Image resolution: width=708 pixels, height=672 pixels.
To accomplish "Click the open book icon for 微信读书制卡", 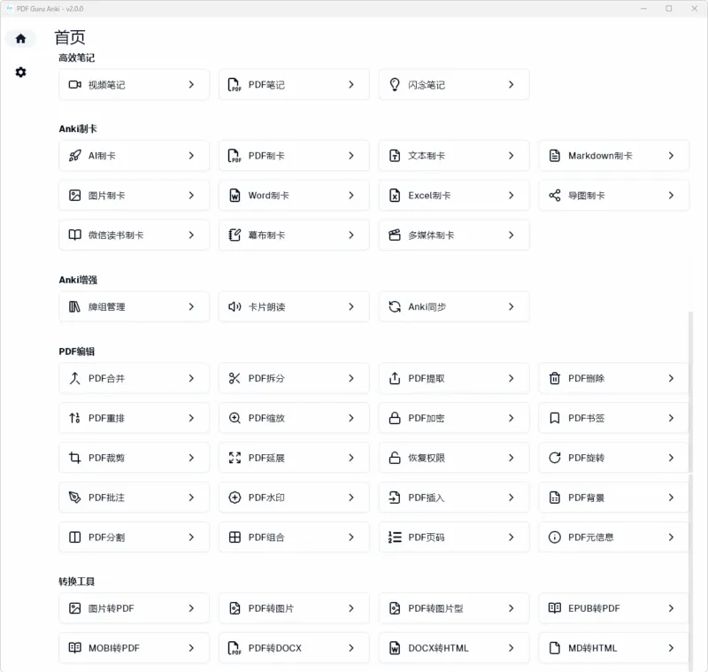I will pos(75,235).
